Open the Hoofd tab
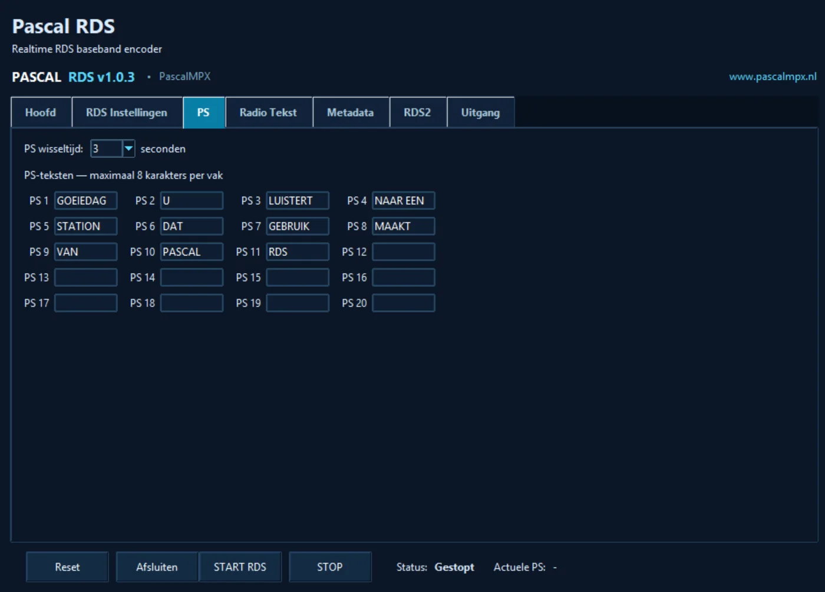The width and height of the screenshot is (825, 592). (41, 113)
